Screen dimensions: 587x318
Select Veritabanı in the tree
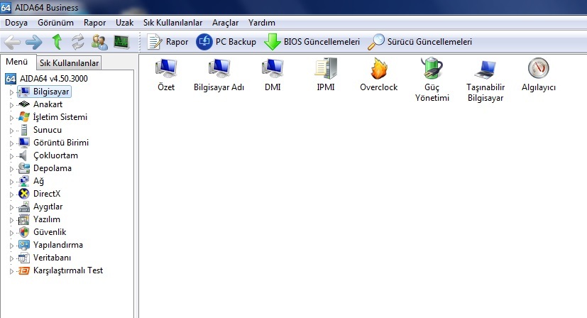[45, 258]
